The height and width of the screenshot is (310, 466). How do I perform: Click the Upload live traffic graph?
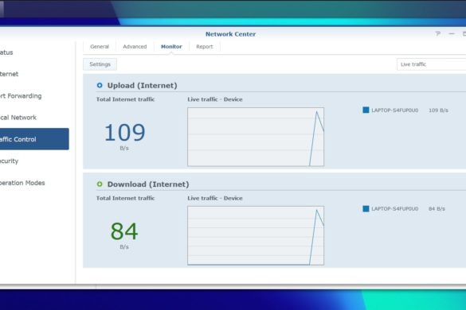[256, 137]
